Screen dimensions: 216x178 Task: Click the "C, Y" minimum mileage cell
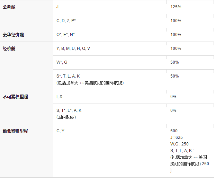(x=60, y=131)
